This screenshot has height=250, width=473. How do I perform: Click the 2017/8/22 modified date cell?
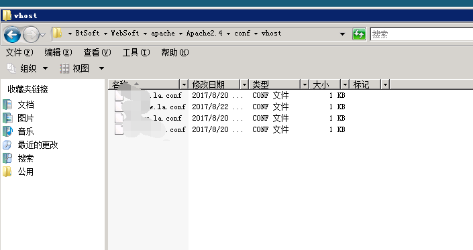point(217,107)
